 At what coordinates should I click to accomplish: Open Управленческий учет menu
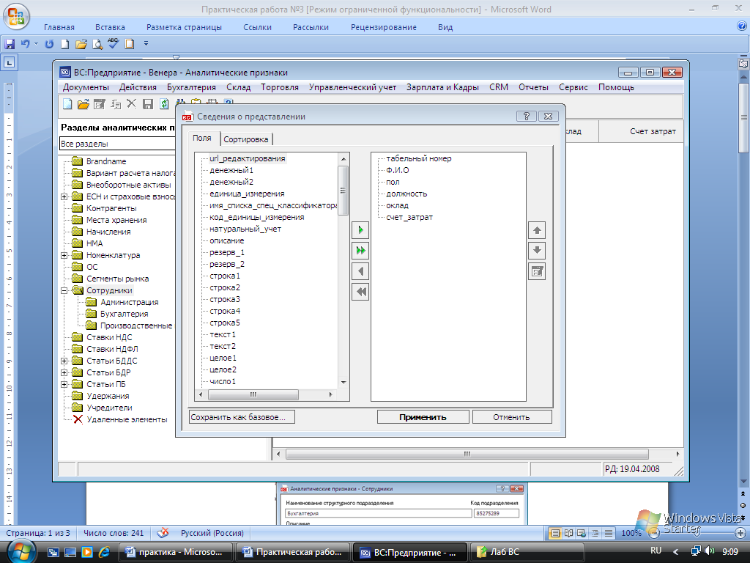pos(352,87)
